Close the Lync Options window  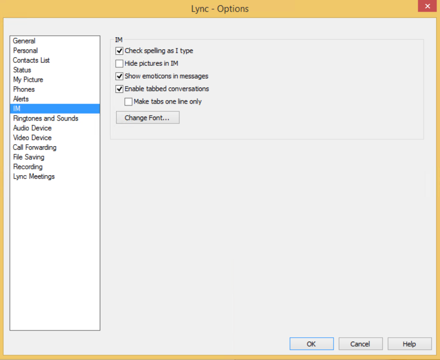point(427,6)
